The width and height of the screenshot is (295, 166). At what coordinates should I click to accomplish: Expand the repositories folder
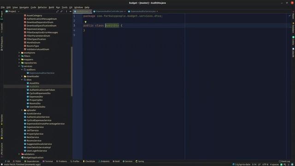pyautogui.click(x=19, y=63)
